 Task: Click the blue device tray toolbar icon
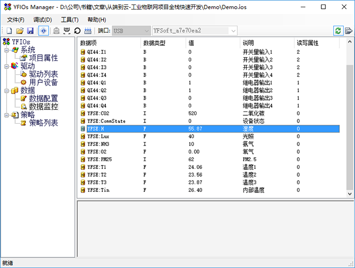pyautogui.click(x=88, y=31)
